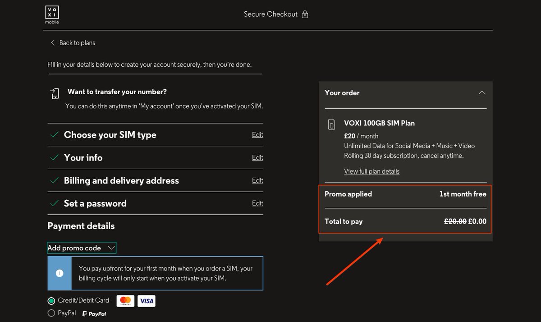Click the checkmark beside Your info
The width and height of the screenshot is (541, 322).
54,157
